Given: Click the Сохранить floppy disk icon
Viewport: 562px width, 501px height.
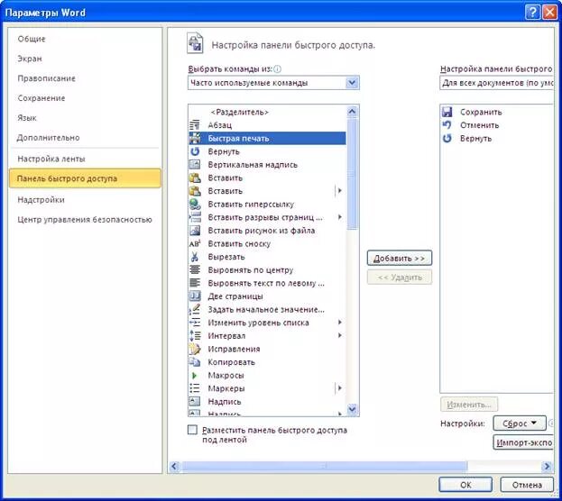Looking at the screenshot, I should click(447, 112).
